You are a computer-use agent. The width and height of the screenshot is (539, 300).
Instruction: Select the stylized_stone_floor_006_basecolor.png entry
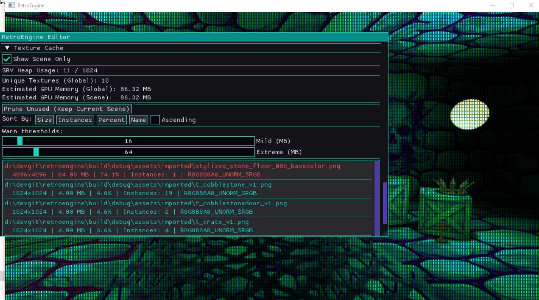click(x=170, y=170)
